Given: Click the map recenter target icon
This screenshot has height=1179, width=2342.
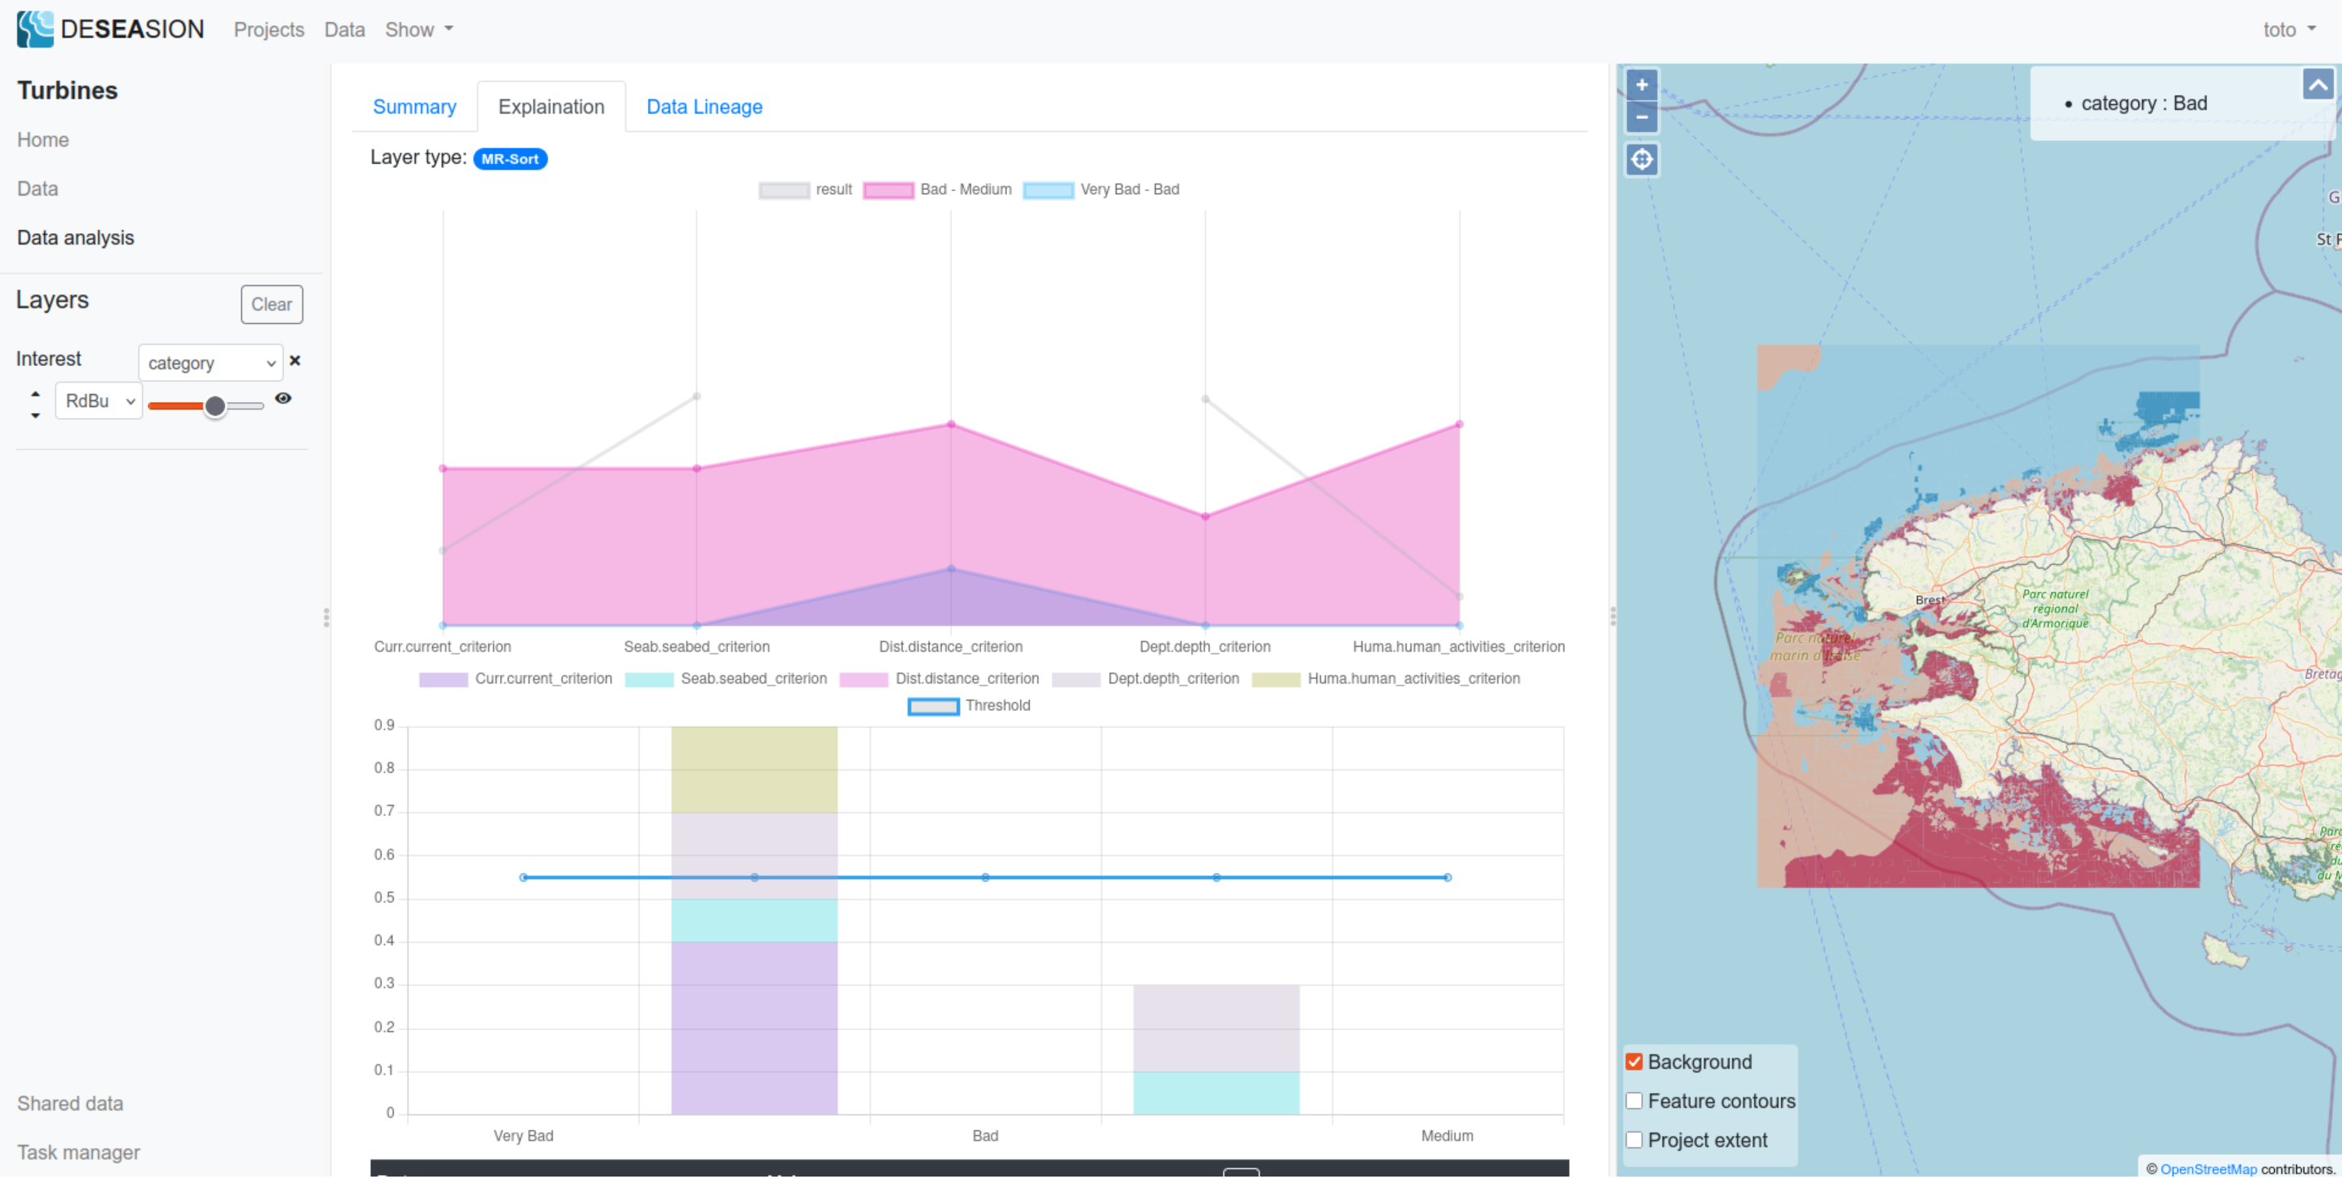Looking at the screenshot, I should (x=1641, y=160).
